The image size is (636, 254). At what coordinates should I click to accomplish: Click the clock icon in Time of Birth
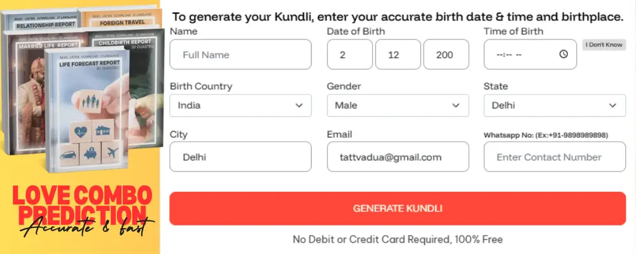[563, 55]
